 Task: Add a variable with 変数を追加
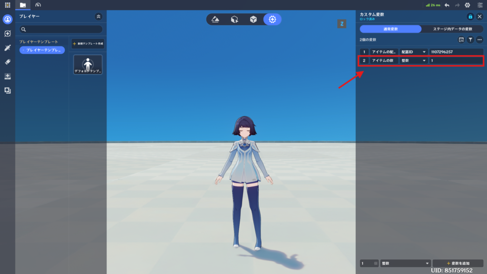[458, 263]
